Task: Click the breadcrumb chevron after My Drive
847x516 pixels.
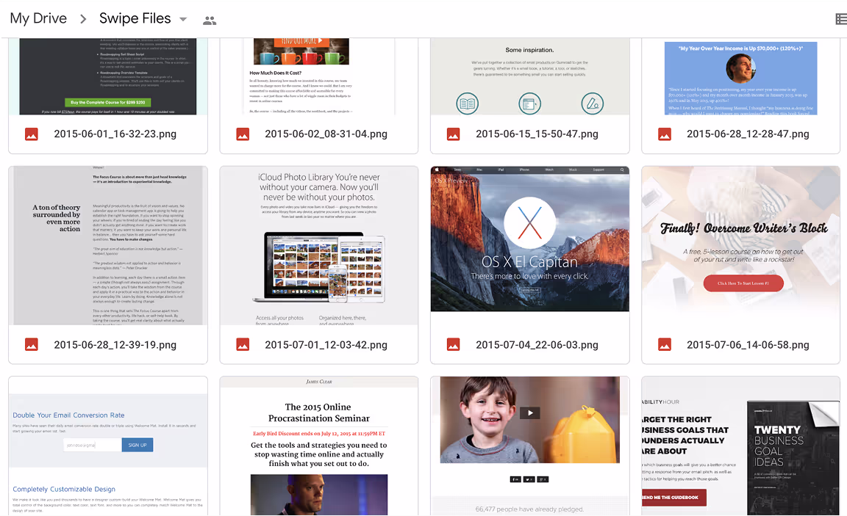Action: (x=83, y=19)
